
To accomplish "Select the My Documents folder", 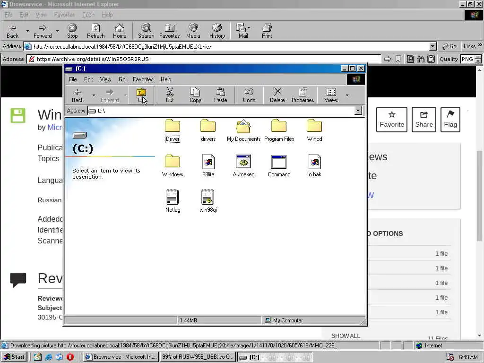I will pyautogui.click(x=243, y=131).
